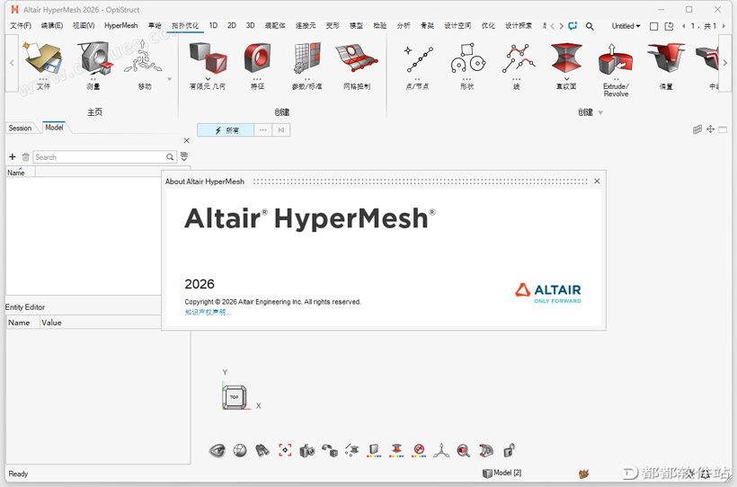Open the HyperMesh menu
Viewport: 737px width, 487px height.
click(120, 26)
